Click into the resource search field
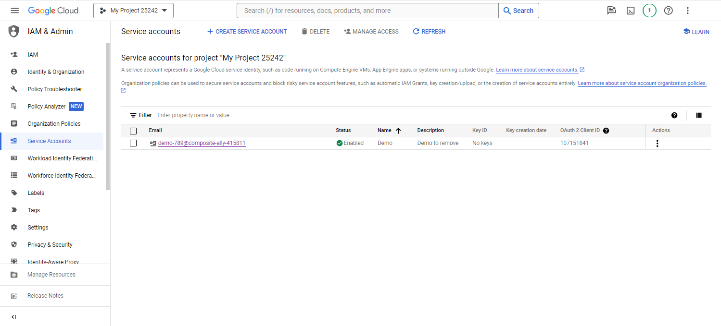Image resolution: width=721 pixels, height=326 pixels. (x=367, y=11)
